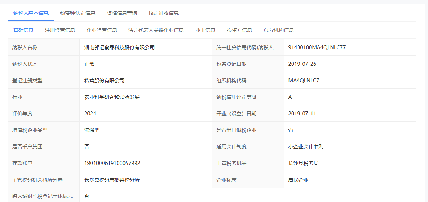Switch to the 纳税人基本信息 tab
Viewport: 428px width, 202px height.
[31, 13]
